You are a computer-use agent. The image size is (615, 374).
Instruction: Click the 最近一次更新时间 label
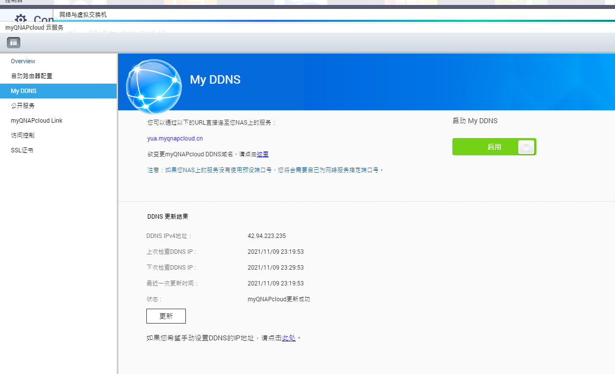click(173, 283)
